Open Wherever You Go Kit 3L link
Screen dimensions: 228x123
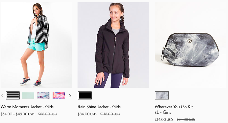click(x=174, y=110)
